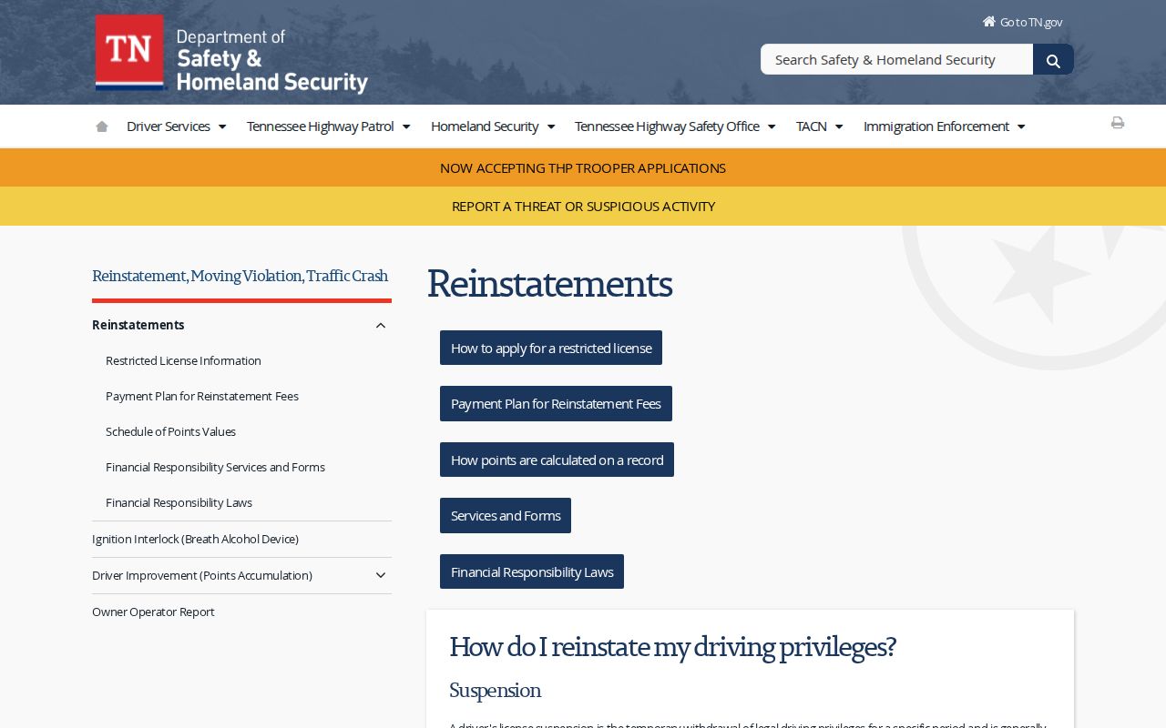Click the Financial Responsibility Laws button
This screenshot has width=1166, height=728.
click(x=532, y=571)
